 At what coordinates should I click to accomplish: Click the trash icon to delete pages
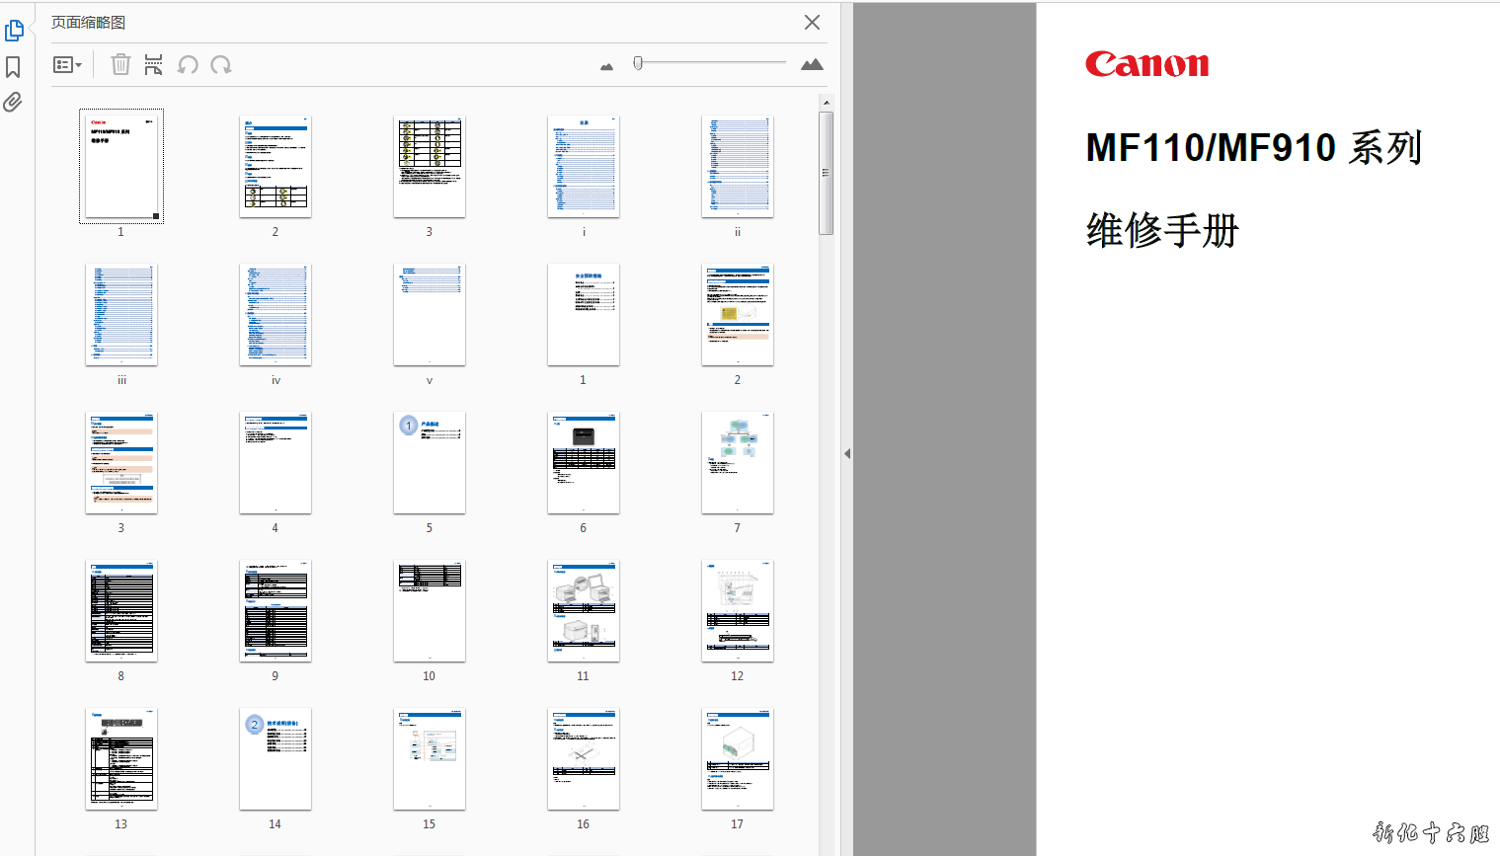click(120, 65)
